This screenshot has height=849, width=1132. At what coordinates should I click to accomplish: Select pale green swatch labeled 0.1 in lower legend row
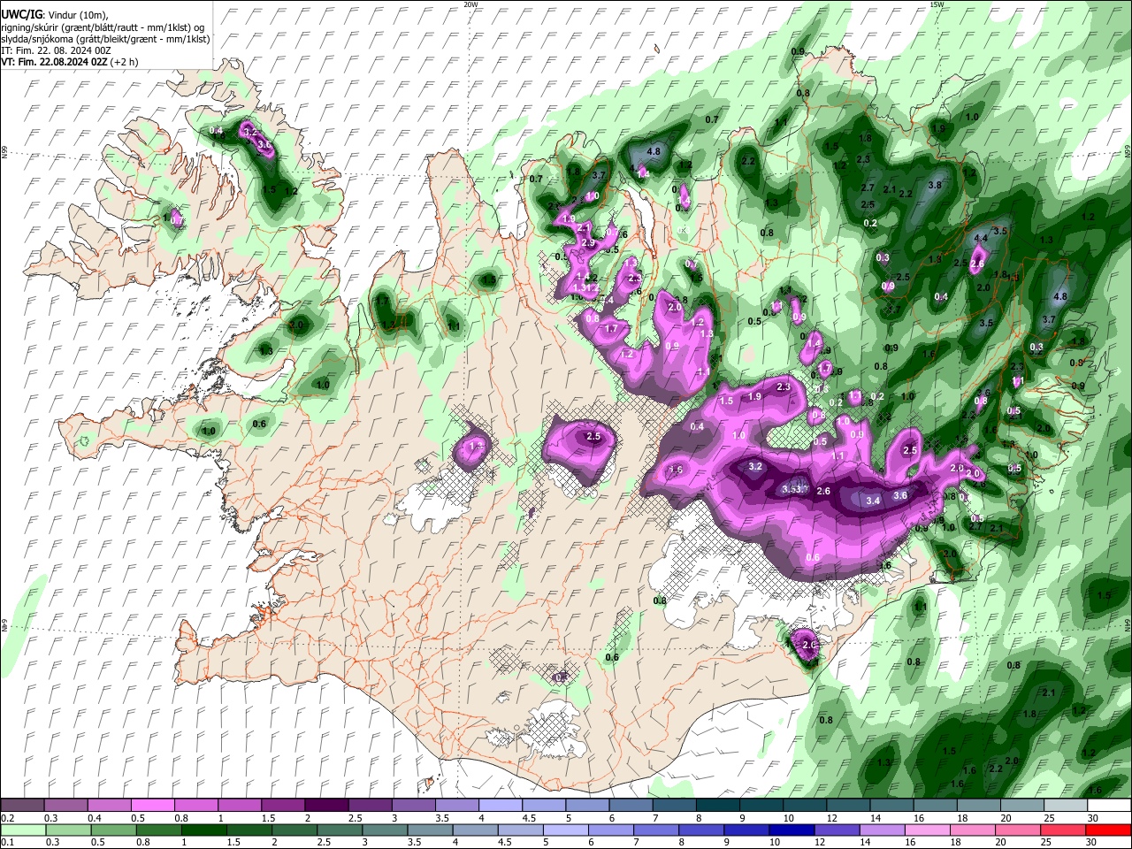click(22, 830)
